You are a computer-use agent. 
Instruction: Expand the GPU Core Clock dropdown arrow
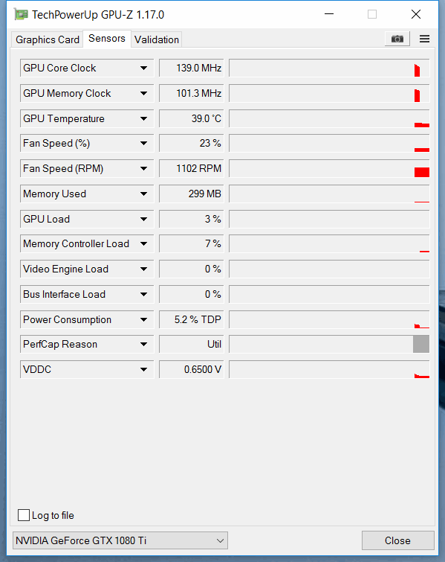(x=143, y=68)
